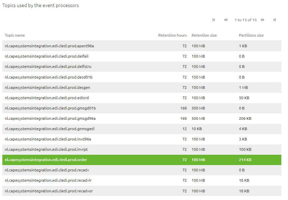
Task: Skip to the last page
Action: pos(275,20)
